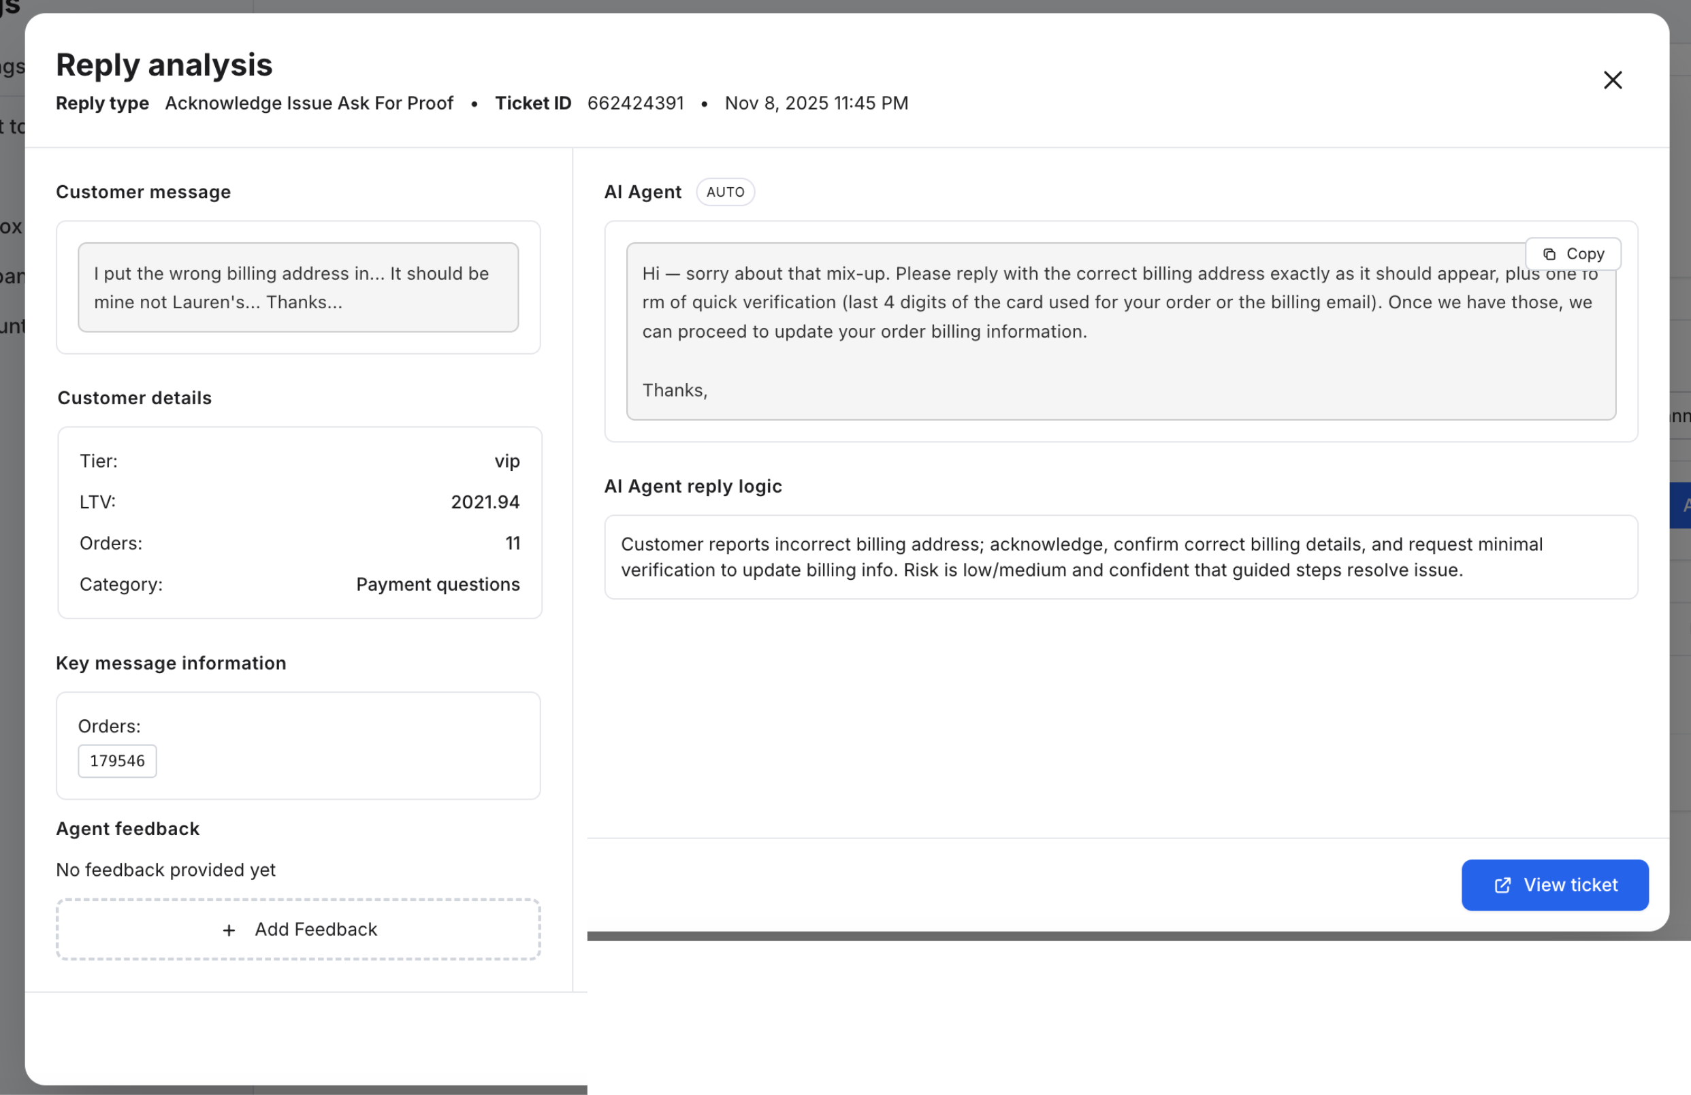Viewport: 1691px width, 1095px height.
Task: Click the Nov 8, 2025 timestamp
Action: (x=816, y=103)
